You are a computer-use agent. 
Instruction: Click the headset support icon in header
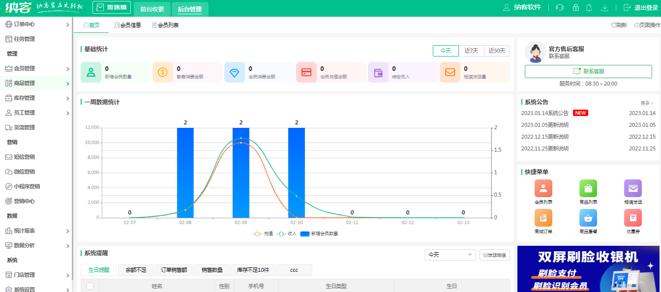pyautogui.click(x=559, y=7)
